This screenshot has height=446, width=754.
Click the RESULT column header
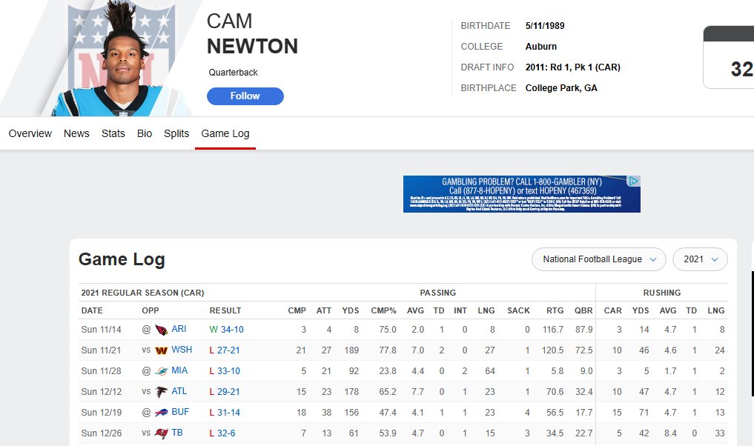tap(225, 310)
